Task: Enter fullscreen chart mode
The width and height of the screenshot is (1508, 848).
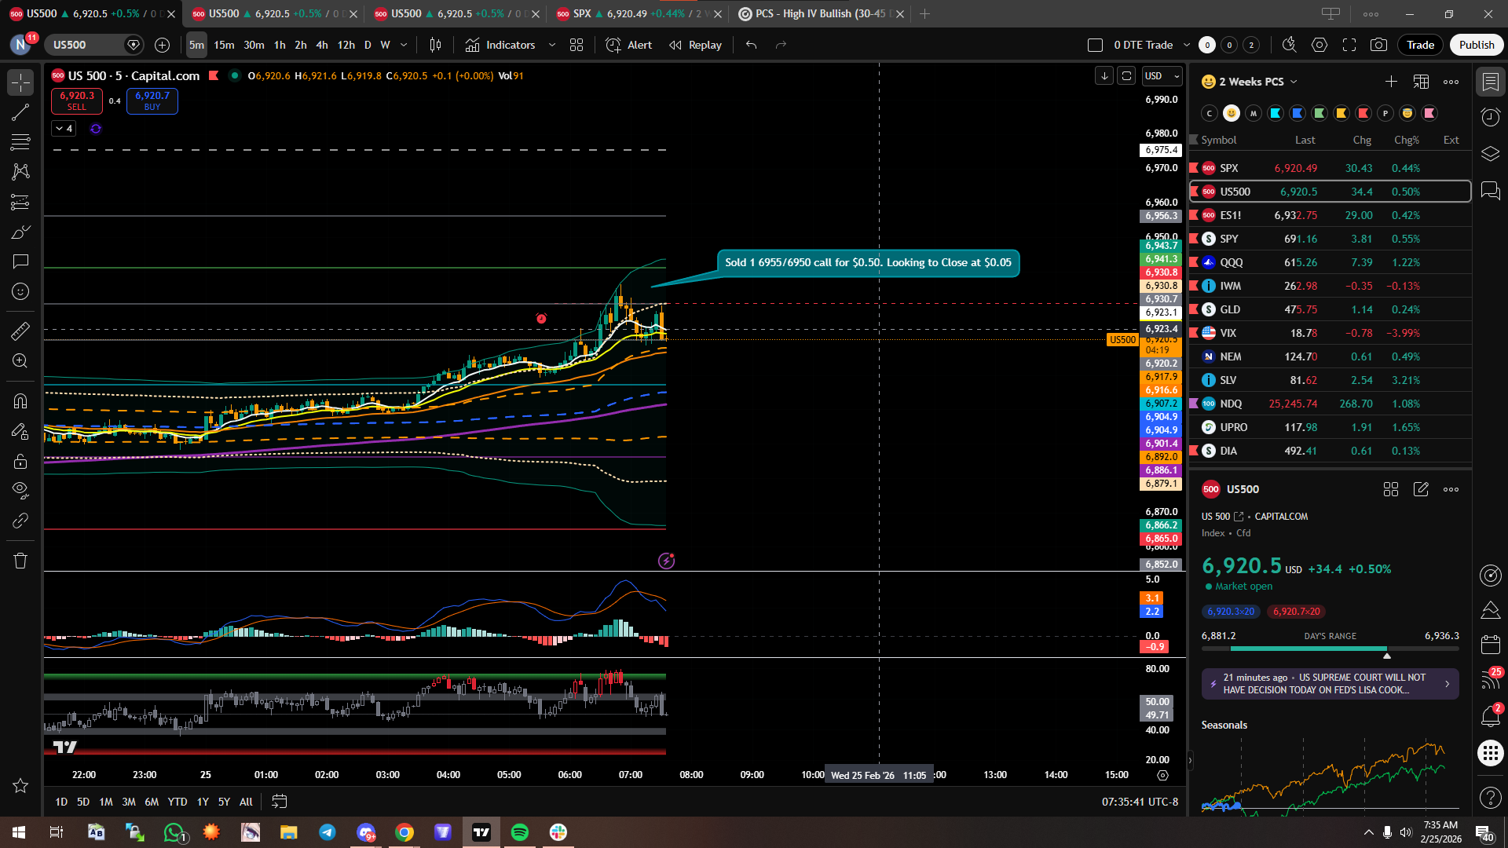Action: coord(1349,45)
